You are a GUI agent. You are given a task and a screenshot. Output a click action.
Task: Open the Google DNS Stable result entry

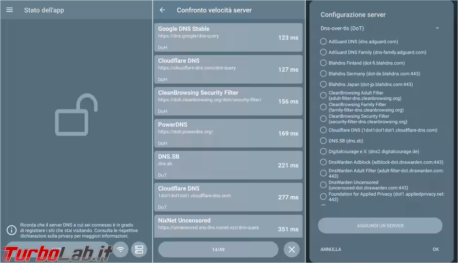[x=228, y=38]
